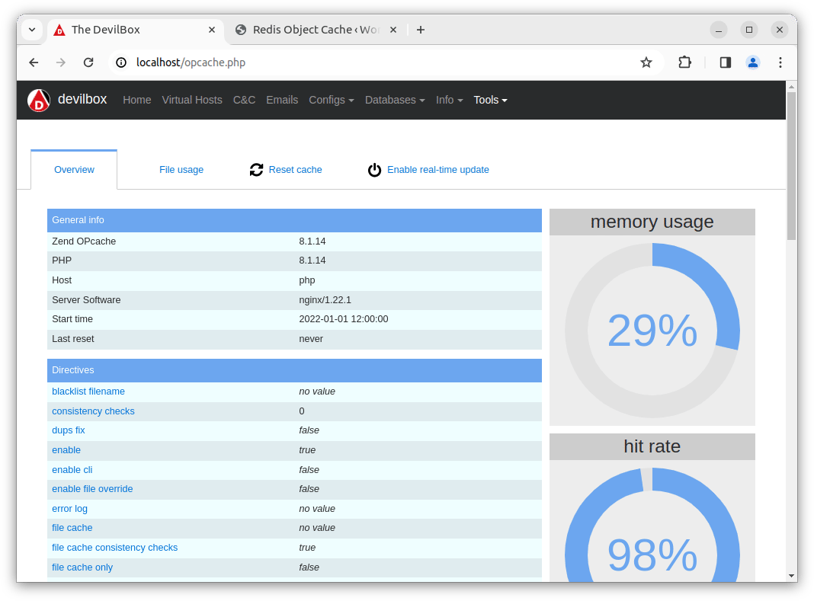Open the Chrome profile avatar
The height and width of the screenshot is (601, 814).
pyautogui.click(x=752, y=62)
